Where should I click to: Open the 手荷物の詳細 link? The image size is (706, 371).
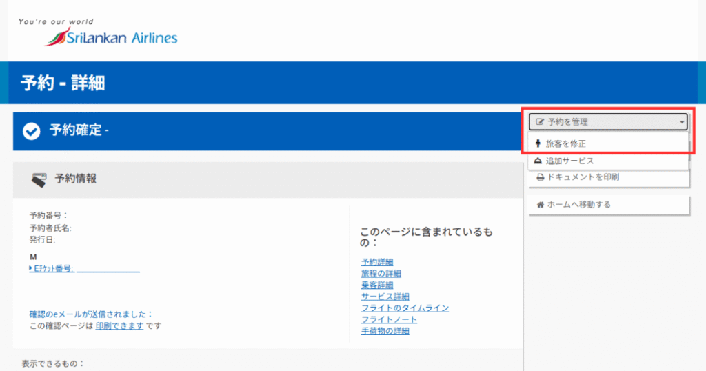(385, 331)
